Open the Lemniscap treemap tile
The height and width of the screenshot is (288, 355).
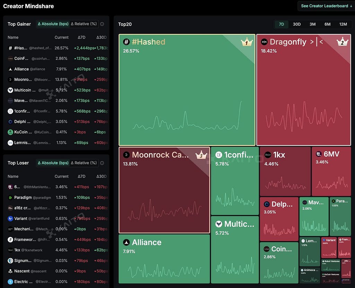[x=310, y=252]
